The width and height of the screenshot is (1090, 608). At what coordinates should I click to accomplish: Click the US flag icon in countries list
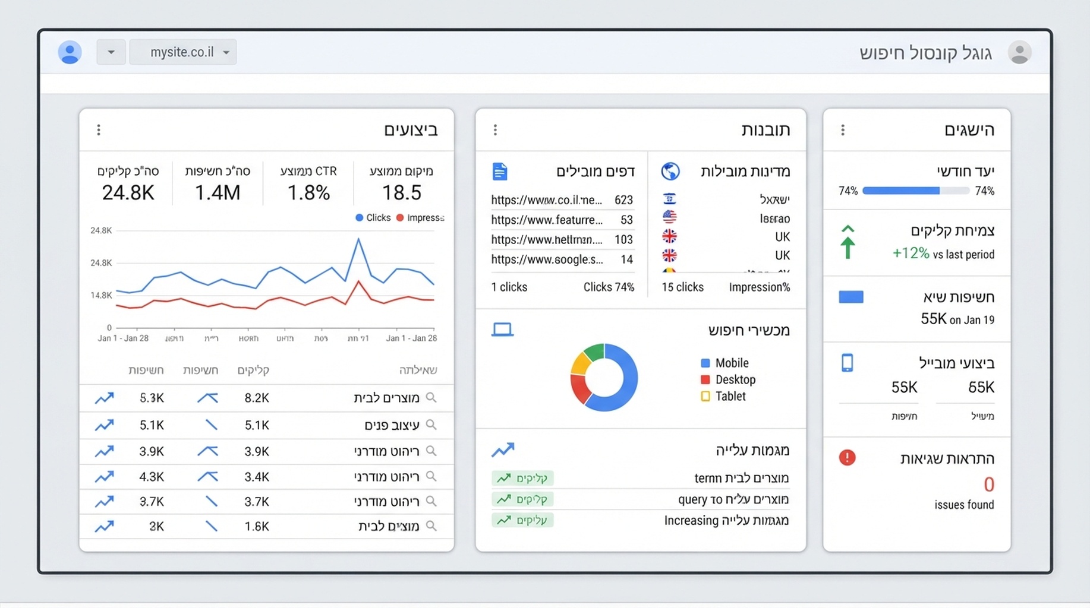click(669, 217)
